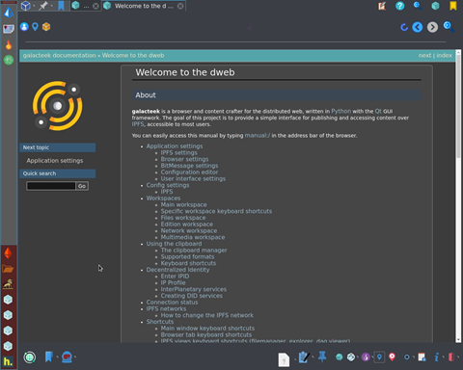
Task: Go forward using the grey right arrow
Action: [x=432, y=27]
